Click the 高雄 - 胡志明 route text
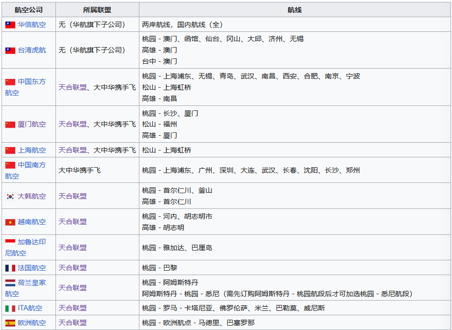 pyautogui.click(x=163, y=228)
